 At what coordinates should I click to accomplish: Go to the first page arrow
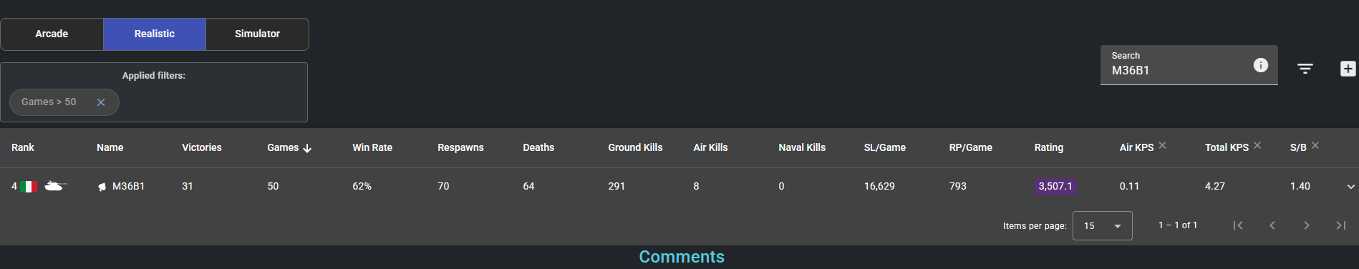pos(1238,225)
